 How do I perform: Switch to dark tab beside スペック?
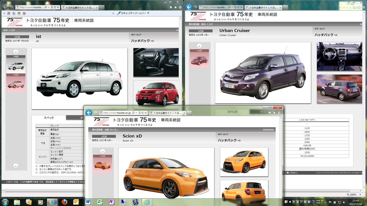75,118
